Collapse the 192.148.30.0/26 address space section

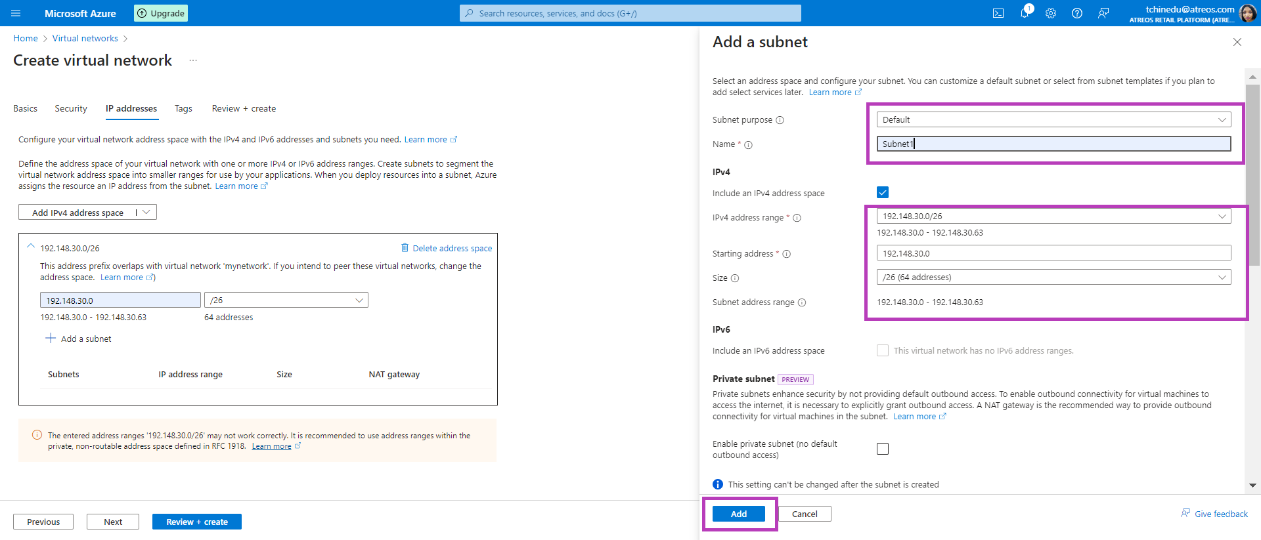tap(31, 247)
